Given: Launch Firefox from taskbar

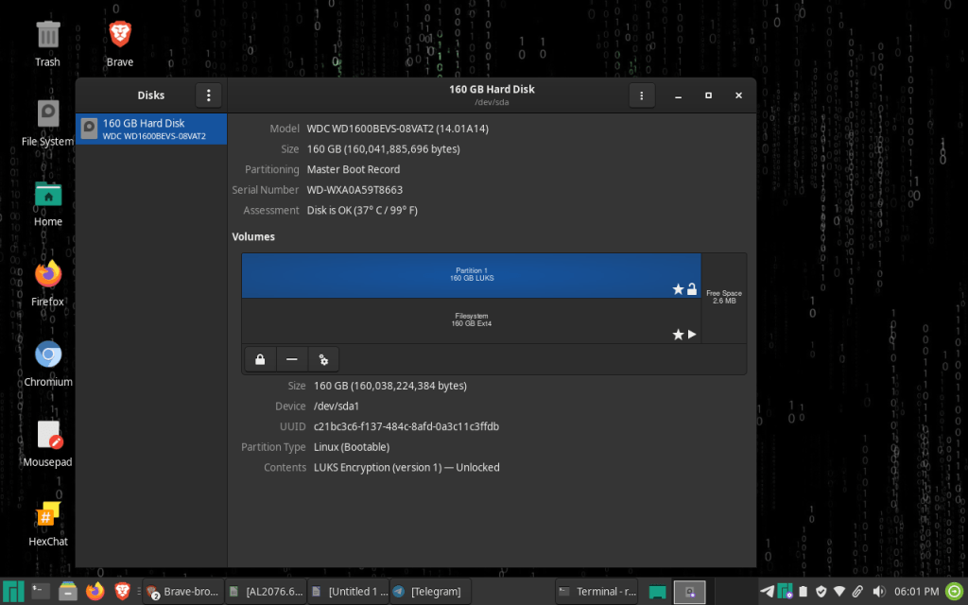Looking at the screenshot, I should click(x=95, y=592).
